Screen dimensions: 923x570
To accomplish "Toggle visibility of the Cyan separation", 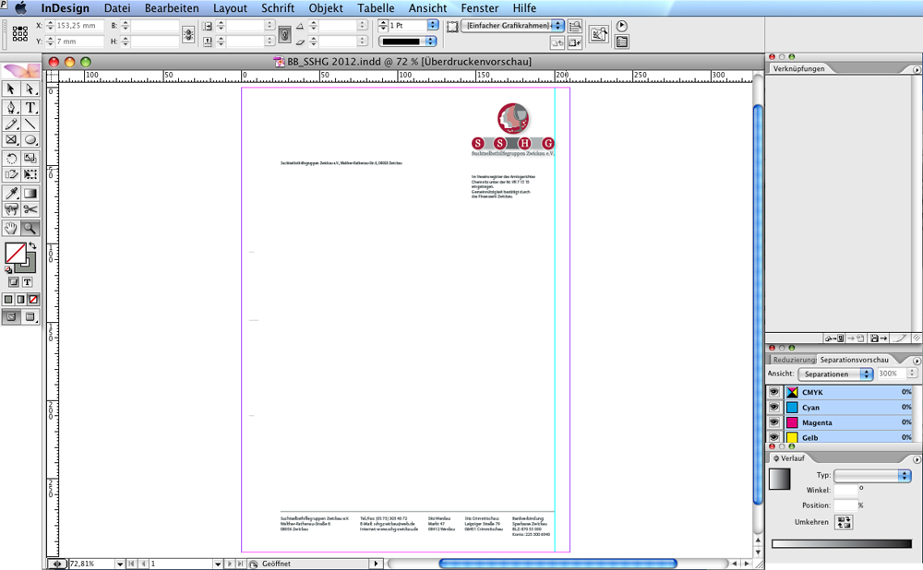I will pyautogui.click(x=774, y=408).
